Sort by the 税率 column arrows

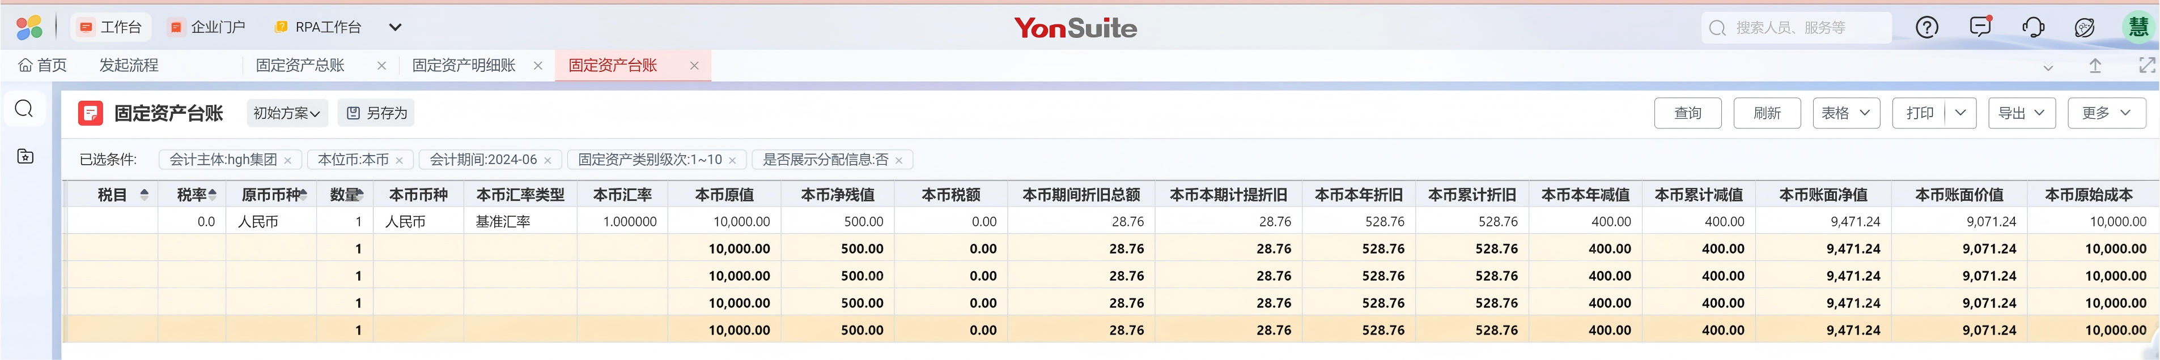coord(212,194)
